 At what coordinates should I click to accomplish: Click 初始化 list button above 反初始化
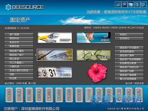coord(129,34)
